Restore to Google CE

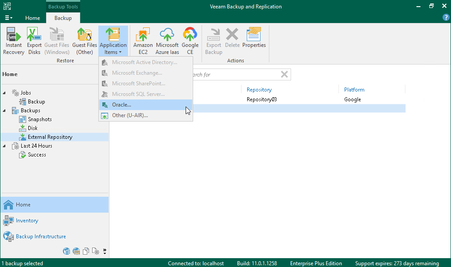click(190, 41)
